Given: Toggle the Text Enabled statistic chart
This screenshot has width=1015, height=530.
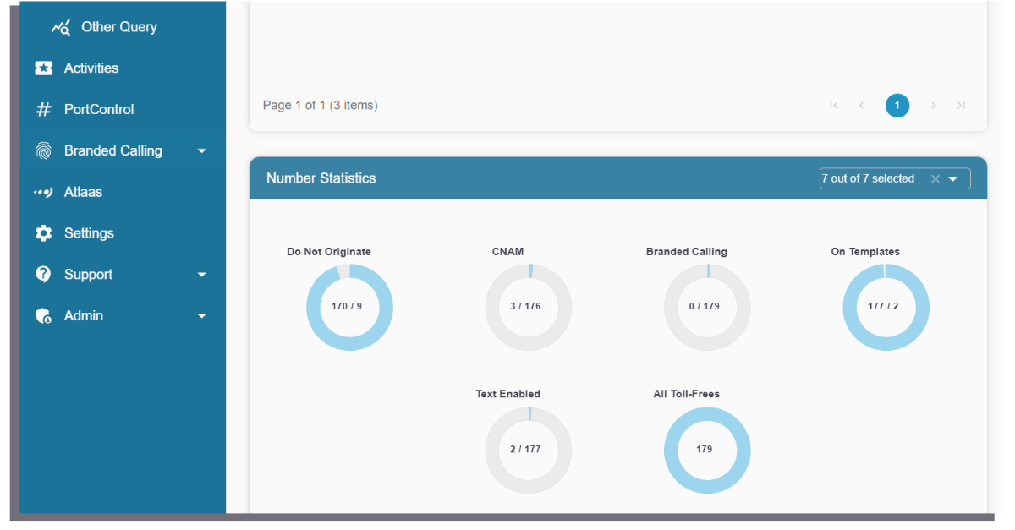Looking at the screenshot, I should (x=528, y=449).
